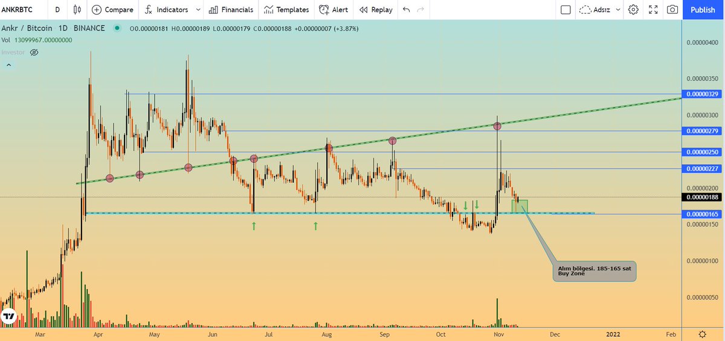
Task: Click the green market status dot
Action: pyautogui.click(x=117, y=28)
